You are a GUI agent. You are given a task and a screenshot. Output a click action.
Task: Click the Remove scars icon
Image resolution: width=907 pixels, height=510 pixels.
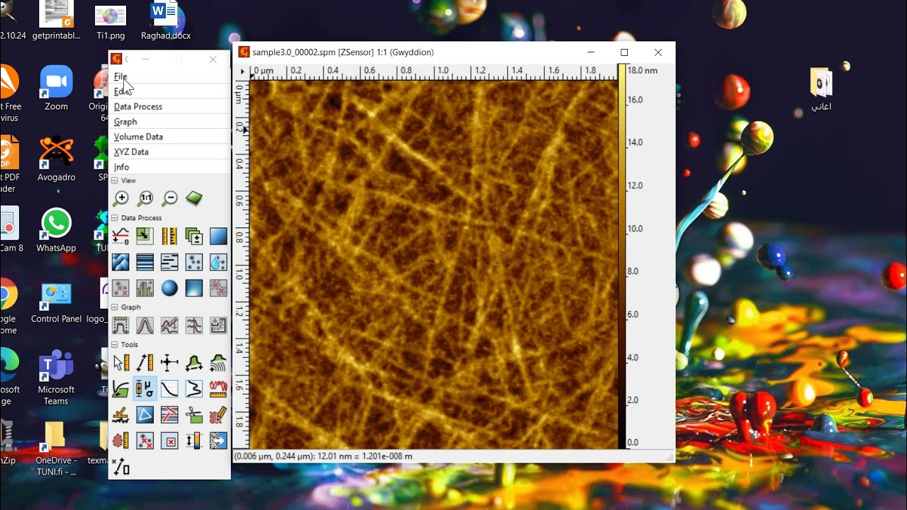(170, 262)
